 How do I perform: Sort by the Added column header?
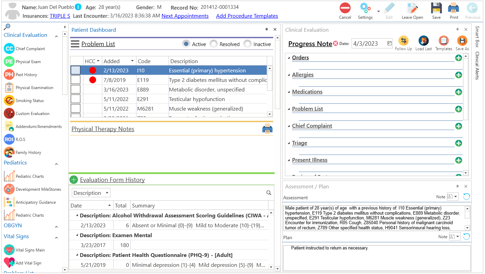pos(119,61)
